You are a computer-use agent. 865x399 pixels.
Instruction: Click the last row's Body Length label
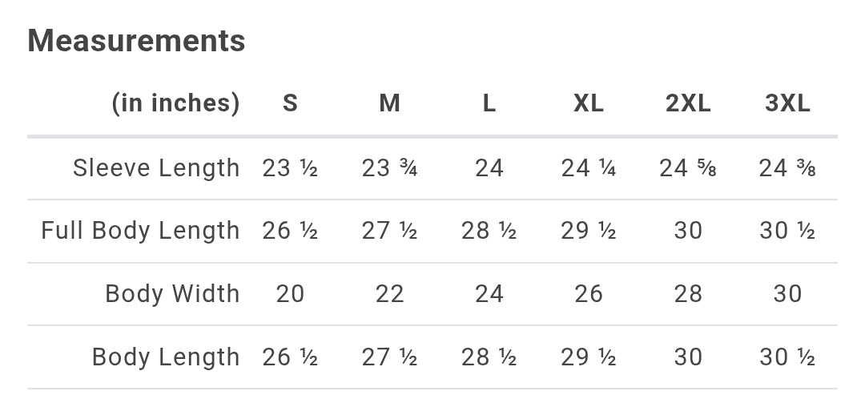click(x=166, y=357)
